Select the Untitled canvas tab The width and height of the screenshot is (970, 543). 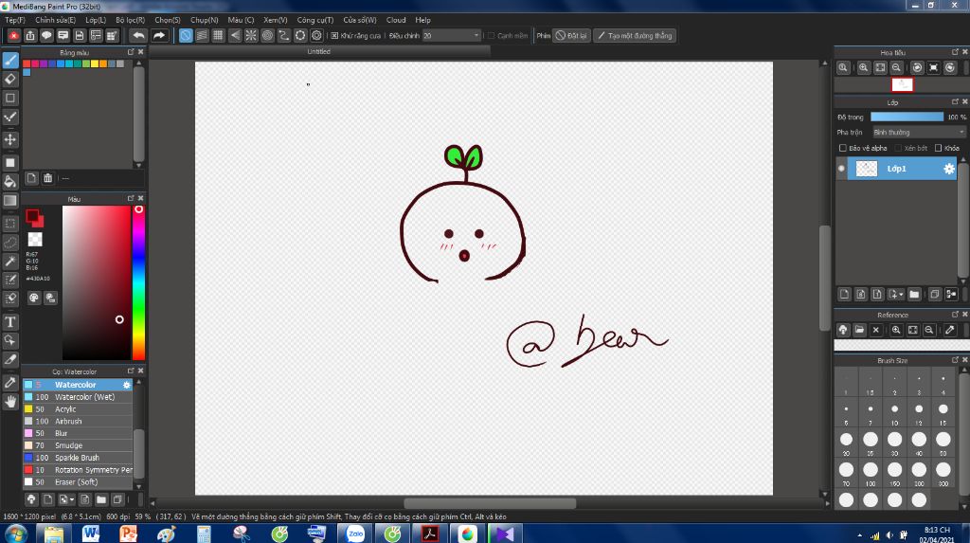pyautogui.click(x=318, y=51)
